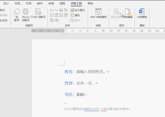
Task: Toggle 设计模式 design mode
Action: click(x=77, y=10)
